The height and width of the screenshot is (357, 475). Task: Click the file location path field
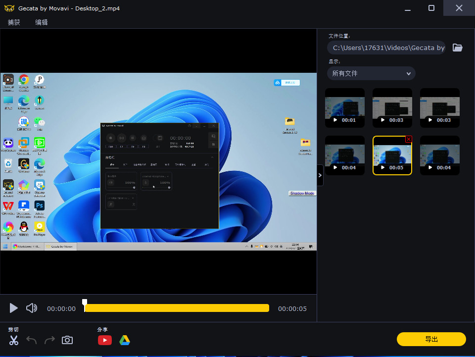click(x=386, y=48)
